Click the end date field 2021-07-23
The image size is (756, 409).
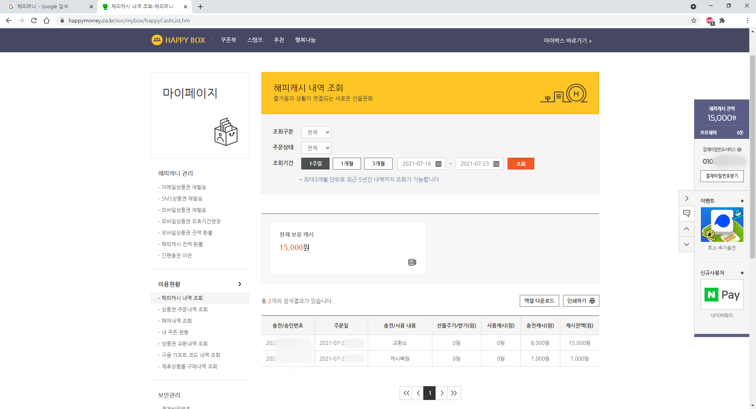480,164
